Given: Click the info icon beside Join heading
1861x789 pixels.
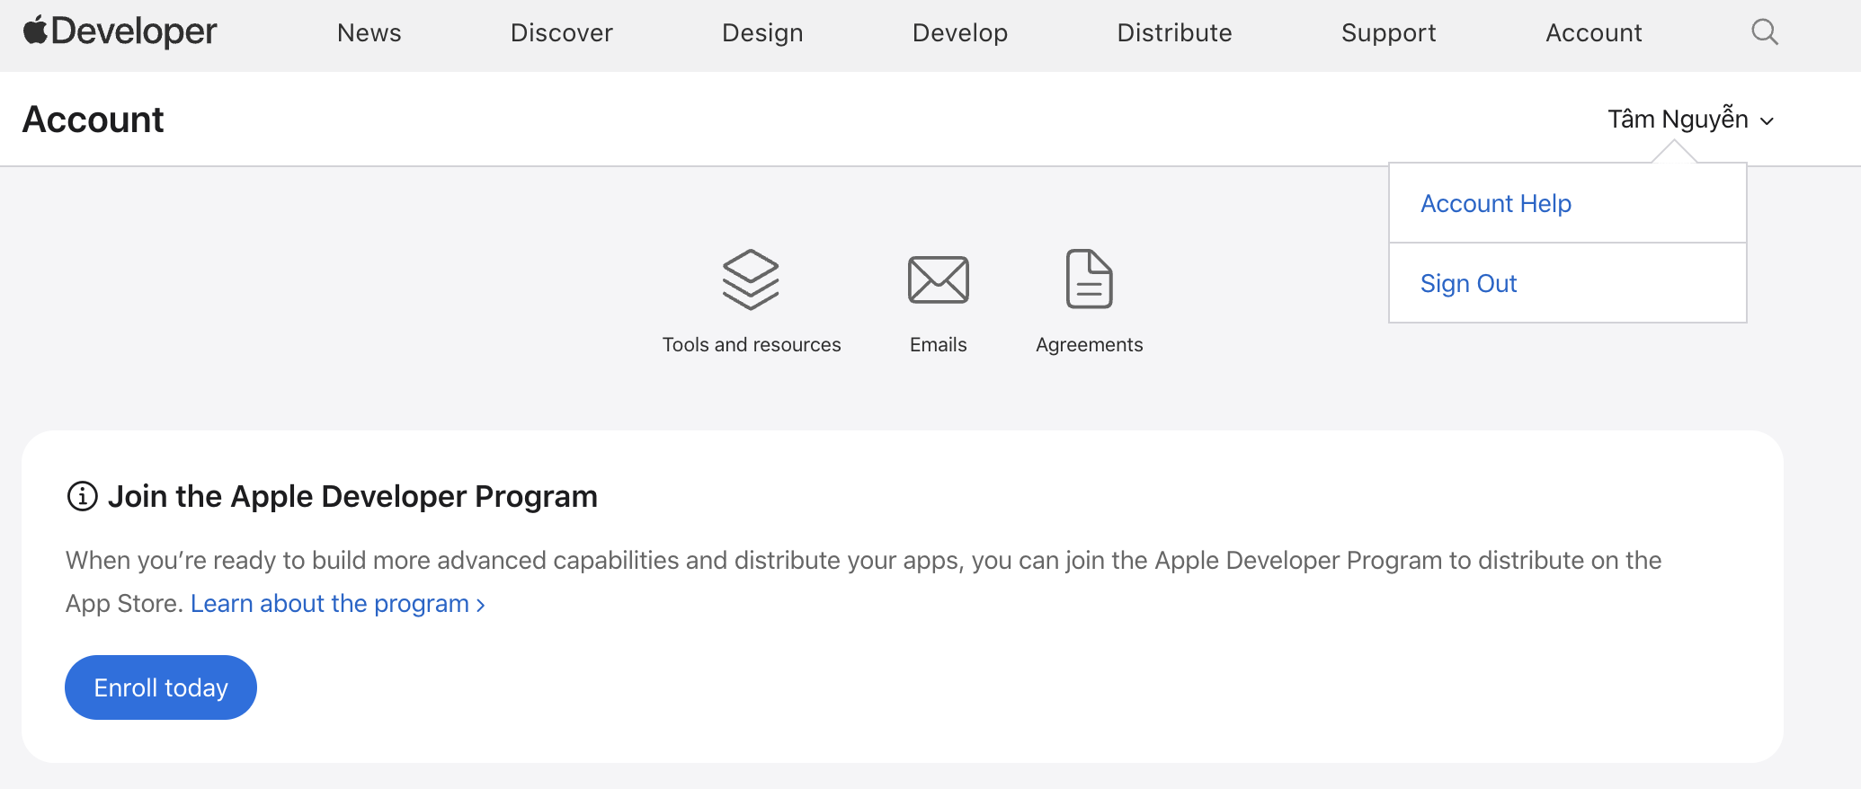Looking at the screenshot, I should pos(83,496).
